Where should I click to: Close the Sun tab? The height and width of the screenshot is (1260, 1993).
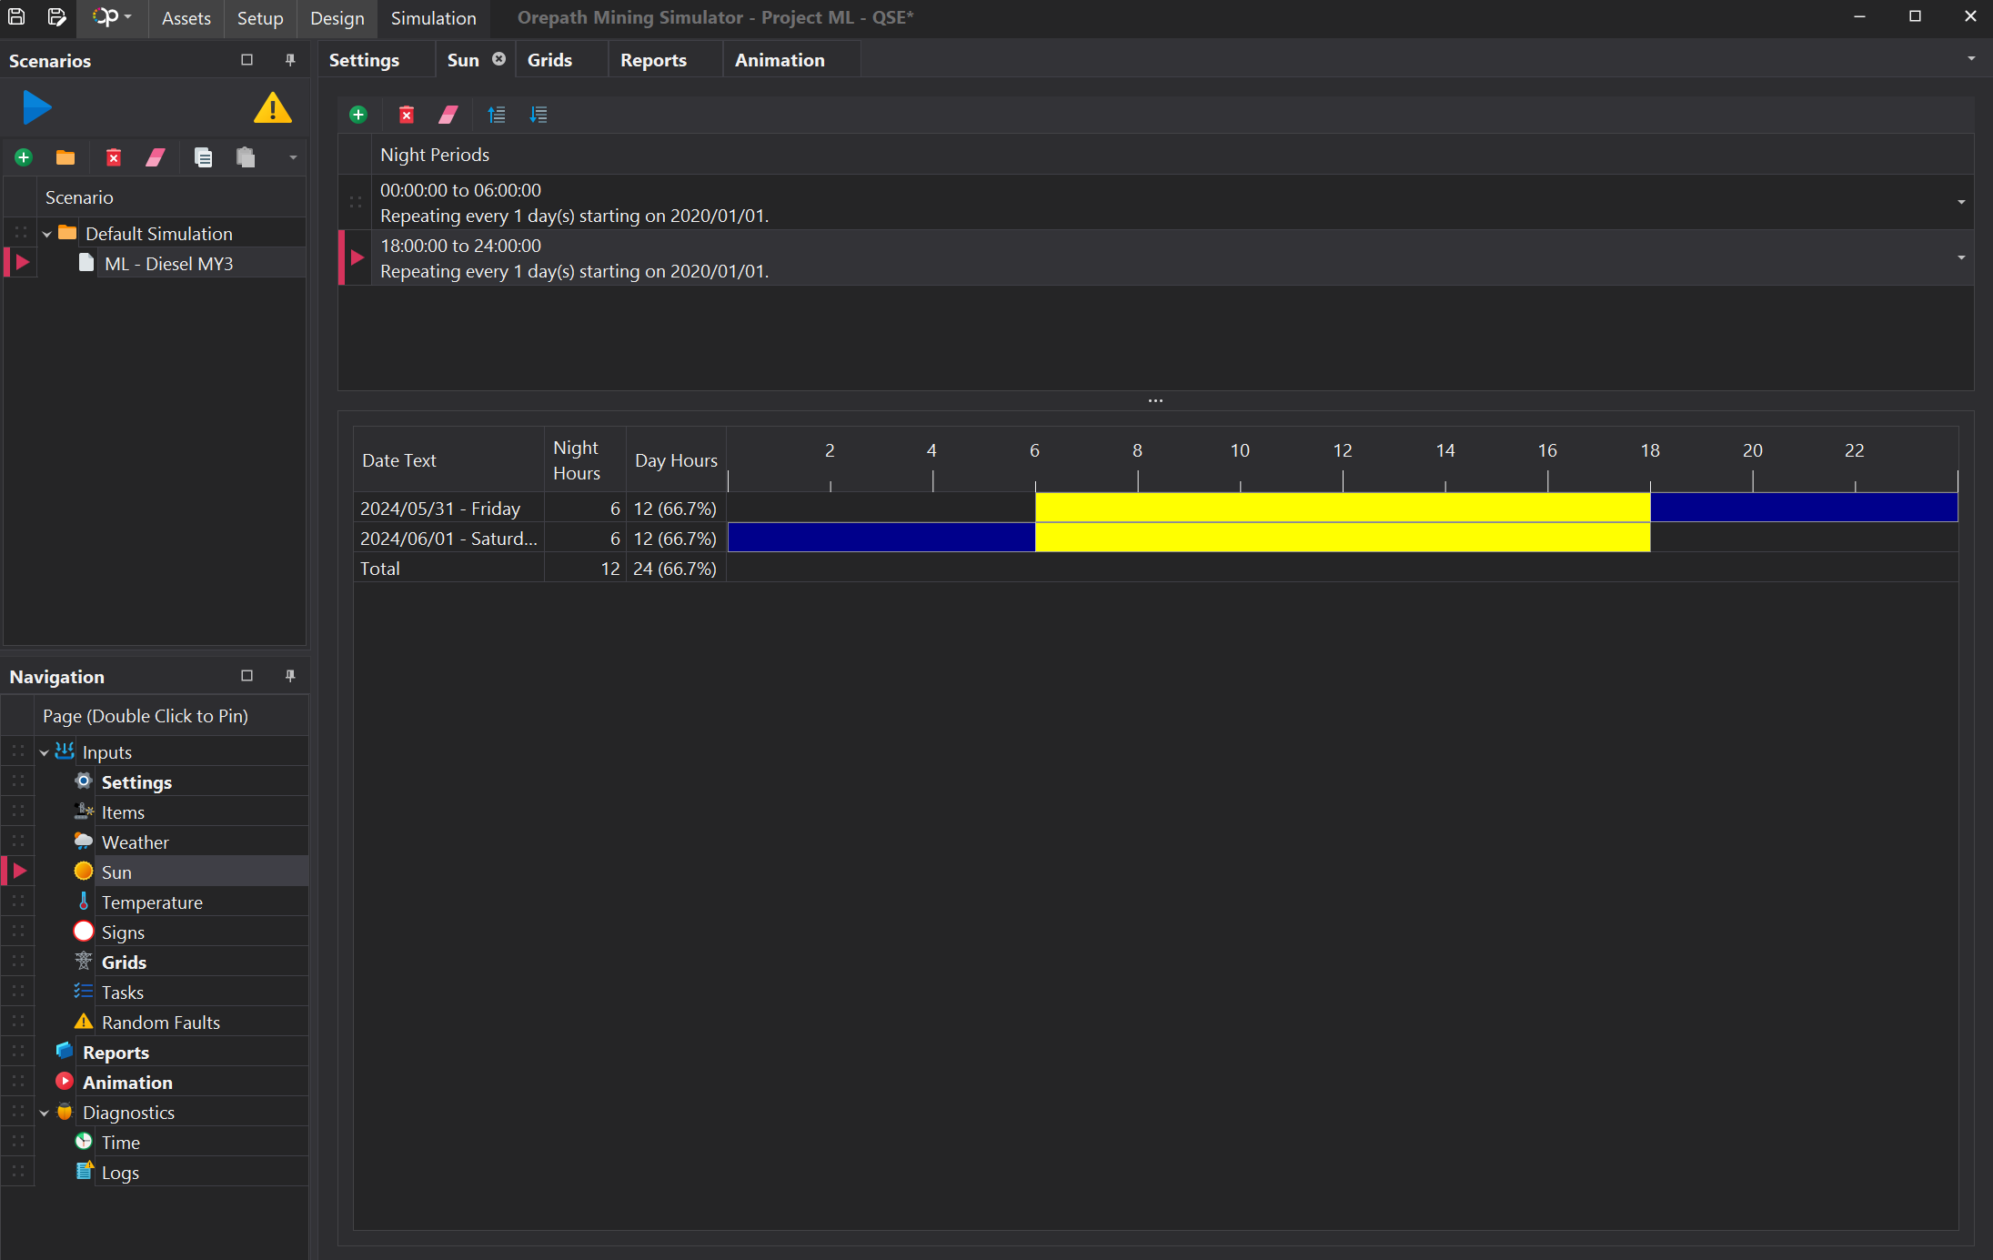[x=498, y=59]
